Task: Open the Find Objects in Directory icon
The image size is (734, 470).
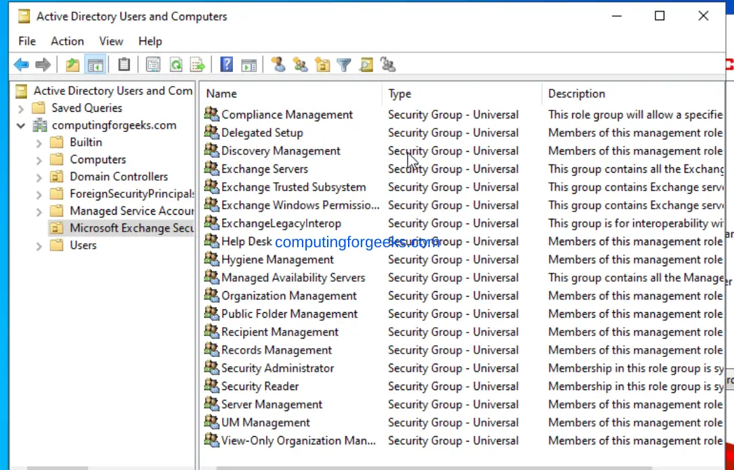Action: [x=366, y=64]
